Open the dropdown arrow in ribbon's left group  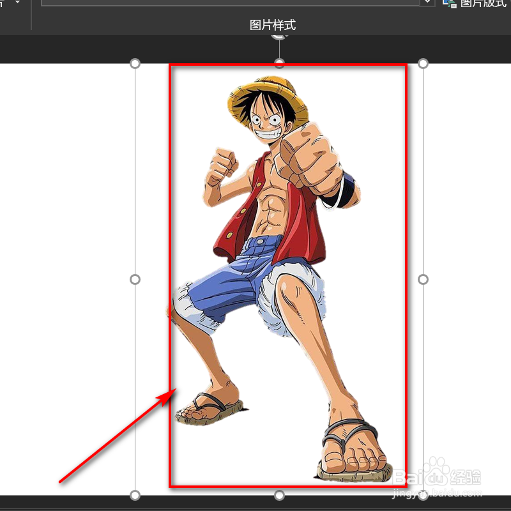coord(18,3)
